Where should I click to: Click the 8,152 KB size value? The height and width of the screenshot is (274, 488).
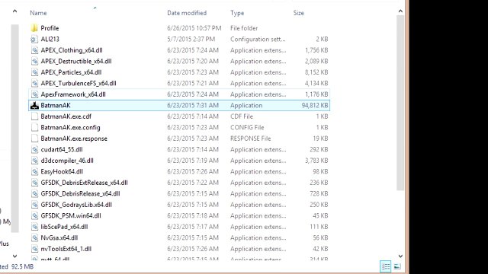click(317, 72)
